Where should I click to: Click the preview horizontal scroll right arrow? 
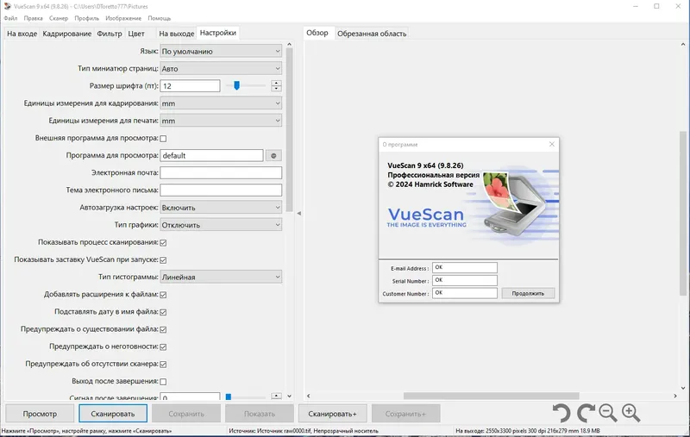click(x=675, y=396)
